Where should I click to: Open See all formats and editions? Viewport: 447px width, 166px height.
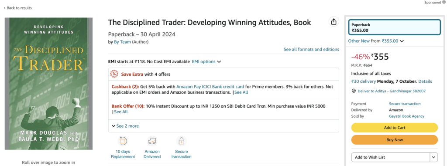tap(311, 49)
